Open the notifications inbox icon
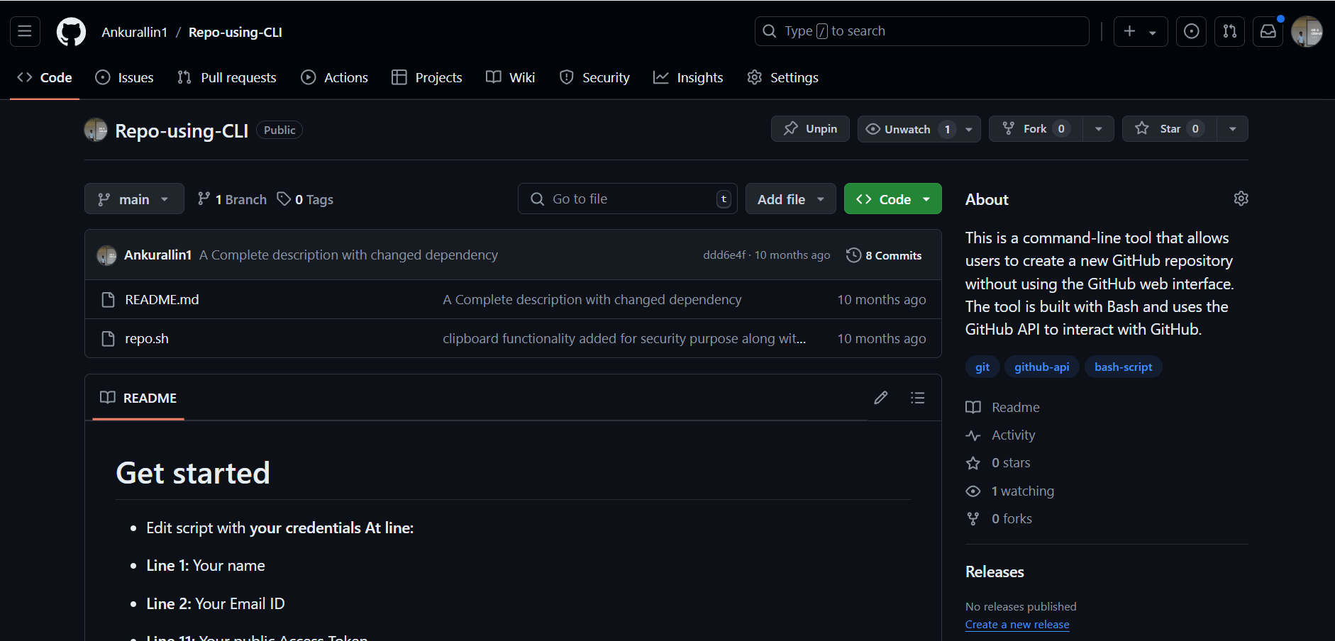Screen dimensions: 1335x641 (x=1268, y=31)
